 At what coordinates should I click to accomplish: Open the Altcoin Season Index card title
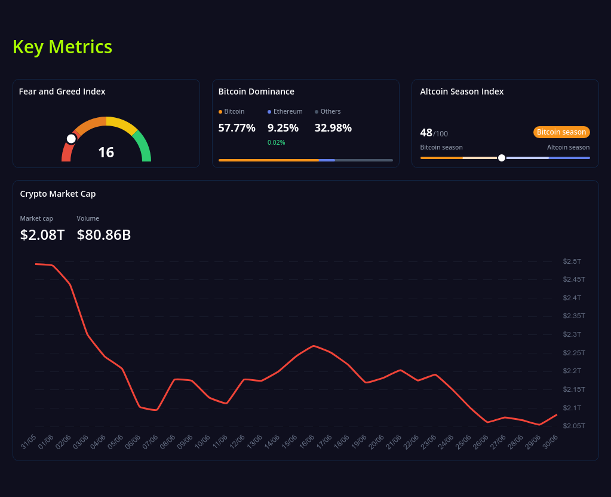pyautogui.click(x=462, y=92)
